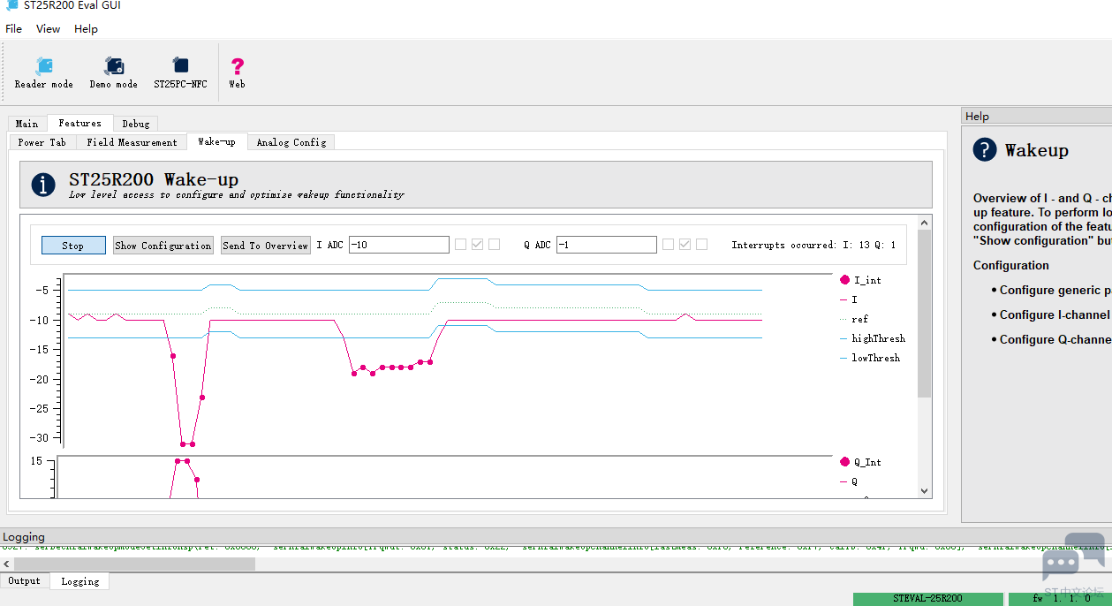Click the chart vertical scrollbar thumb
Image resolution: width=1112 pixels, height=606 pixels.
[x=924, y=314]
